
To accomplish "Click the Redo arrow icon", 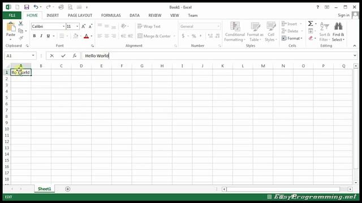I will (x=48, y=7).
